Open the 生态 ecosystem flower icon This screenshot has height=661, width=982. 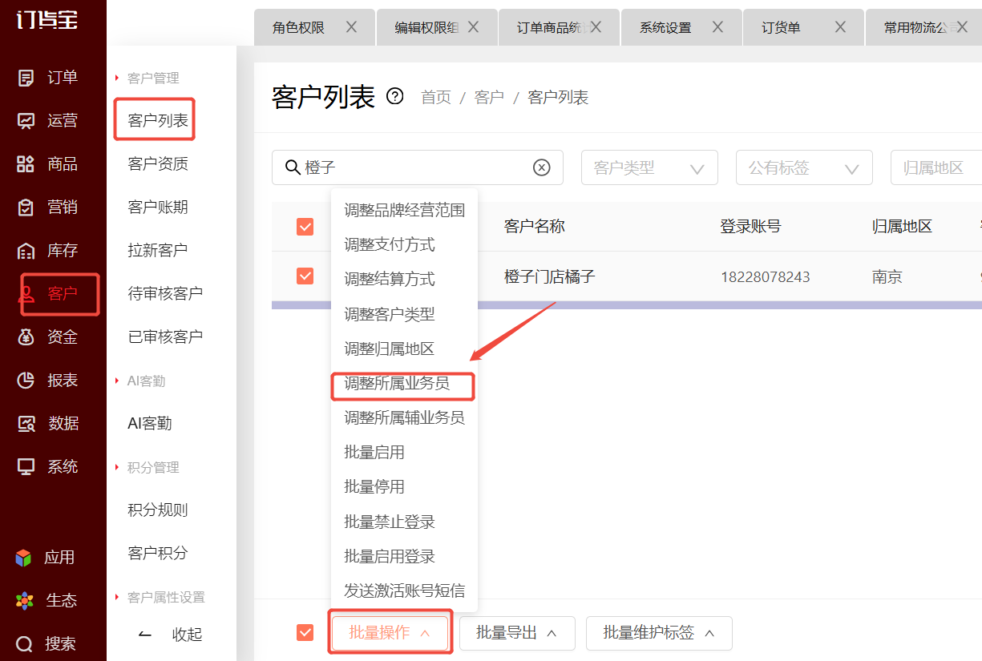pyautogui.click(x=25, y=600)
